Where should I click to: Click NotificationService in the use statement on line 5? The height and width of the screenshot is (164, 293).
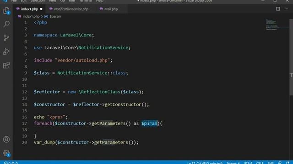pos(103,47)
